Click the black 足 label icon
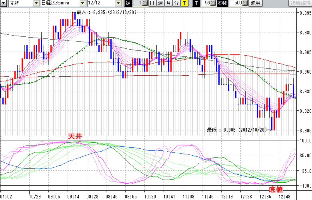Image resolution: width=312 pixels, height=200 pixels. pyautogui.click(x=128, y=3)
